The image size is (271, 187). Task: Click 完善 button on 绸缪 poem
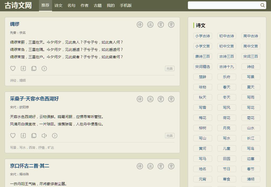[170, 68]
